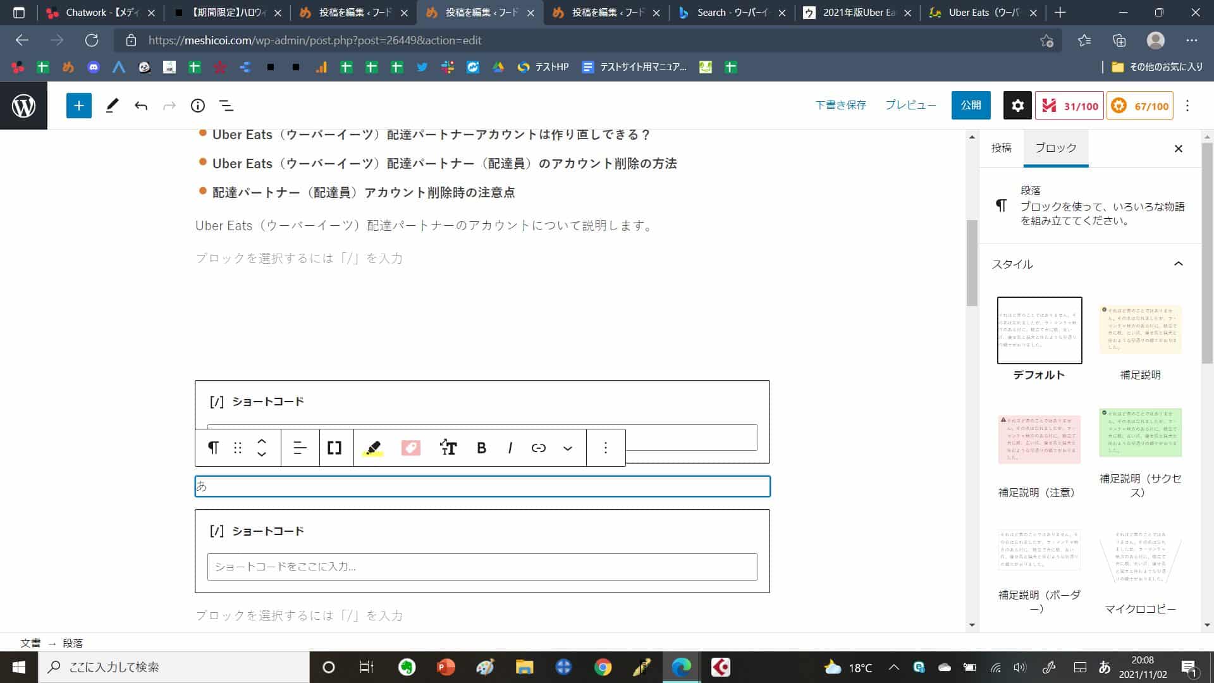This screenshot has height=683, width=1214.
Task: Select the デフォルト style thumbnail
Action: point(1039,330)
